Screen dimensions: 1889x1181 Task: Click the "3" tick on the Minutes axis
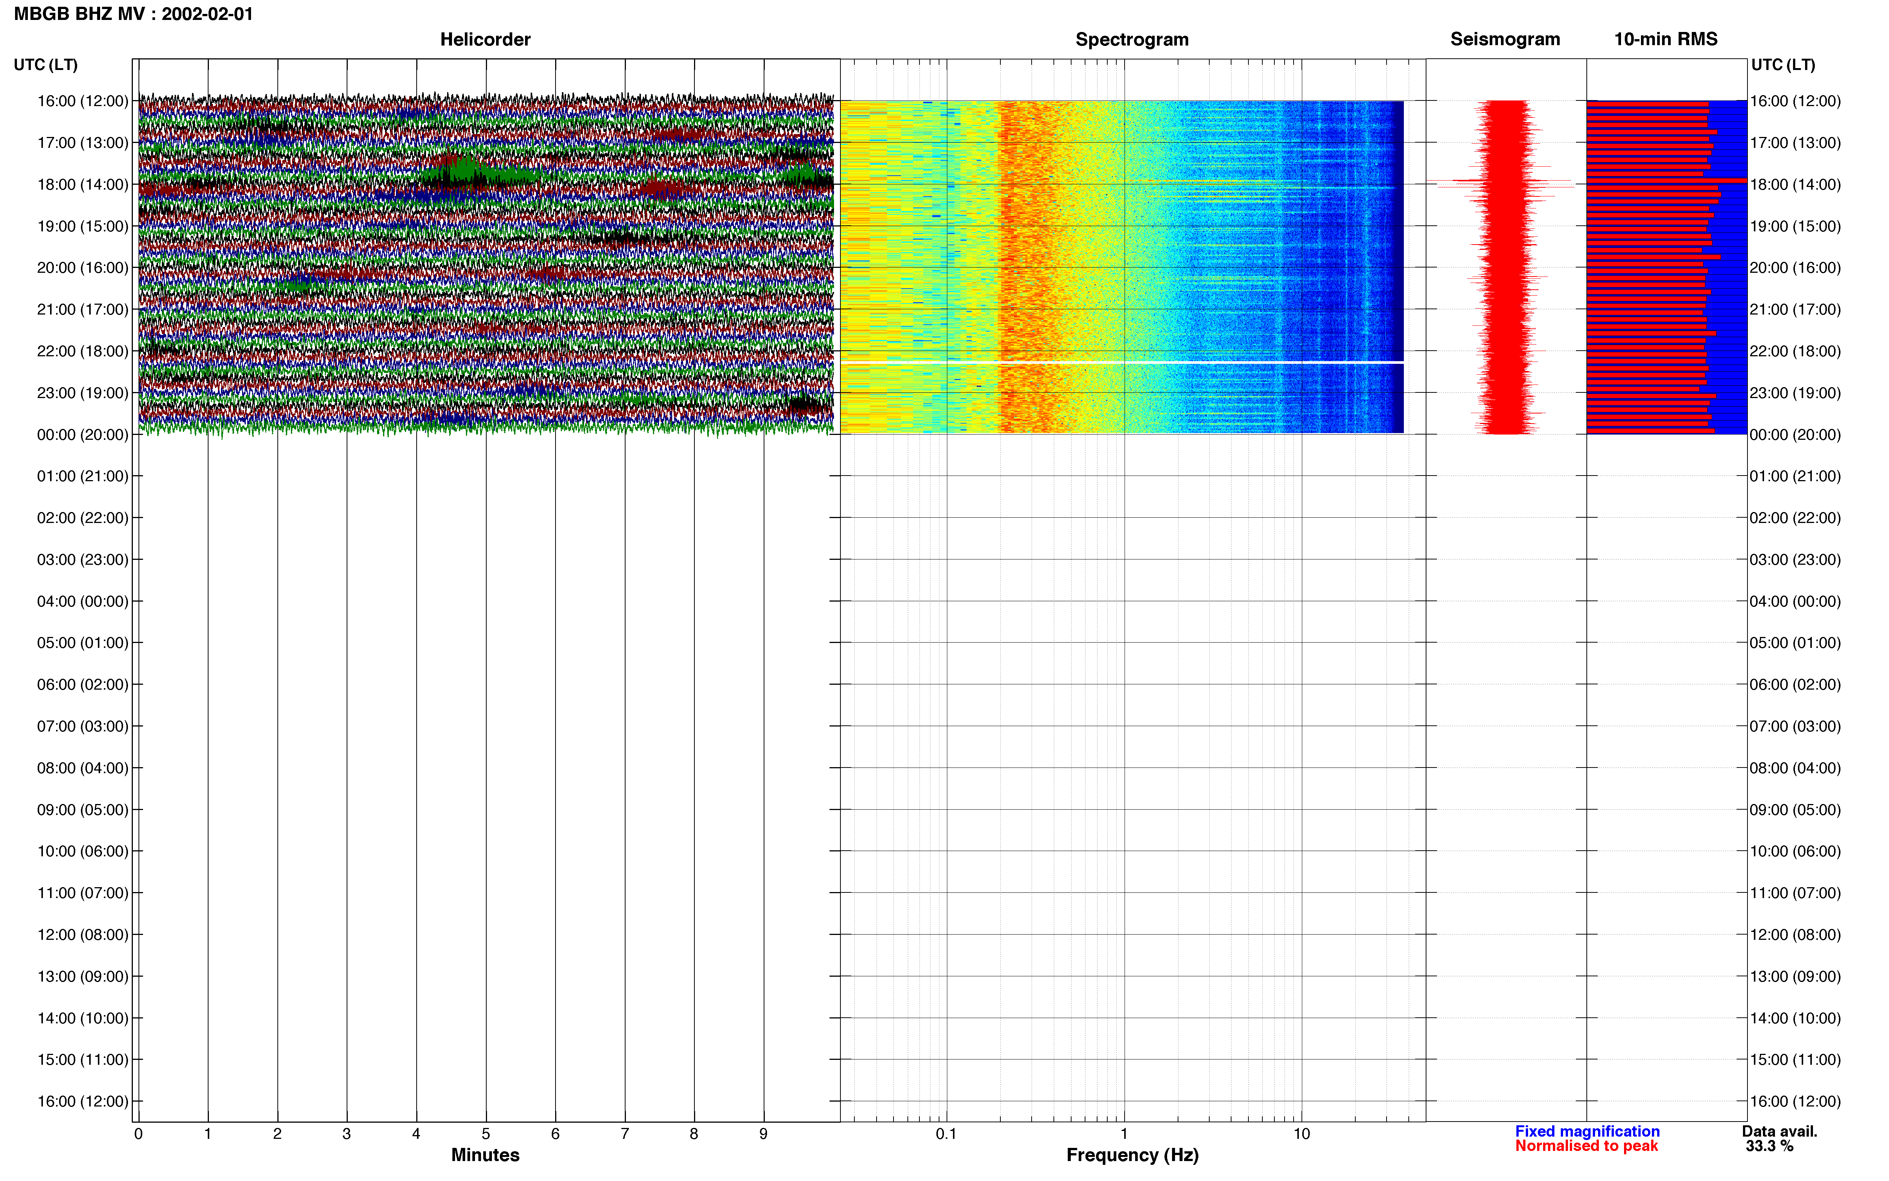347,1133
